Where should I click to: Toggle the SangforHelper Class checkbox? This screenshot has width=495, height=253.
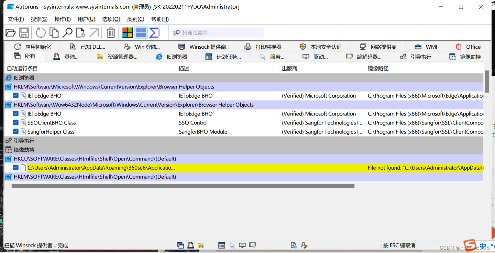point(16,131)
